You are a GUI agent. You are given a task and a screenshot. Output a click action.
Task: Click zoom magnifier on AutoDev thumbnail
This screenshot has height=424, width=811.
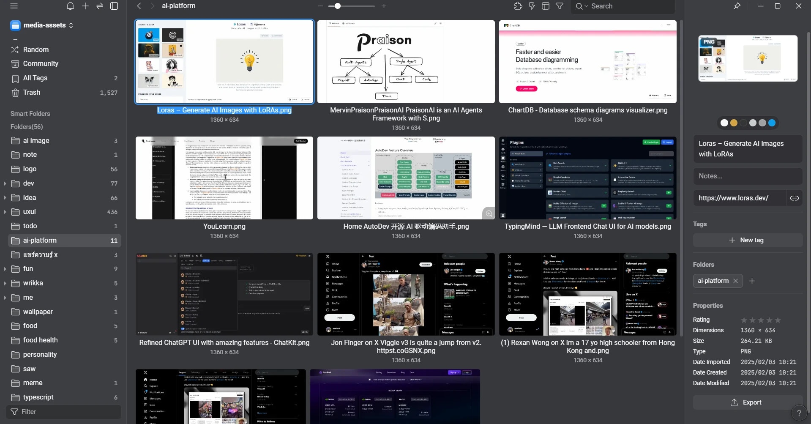coord(489,213)
